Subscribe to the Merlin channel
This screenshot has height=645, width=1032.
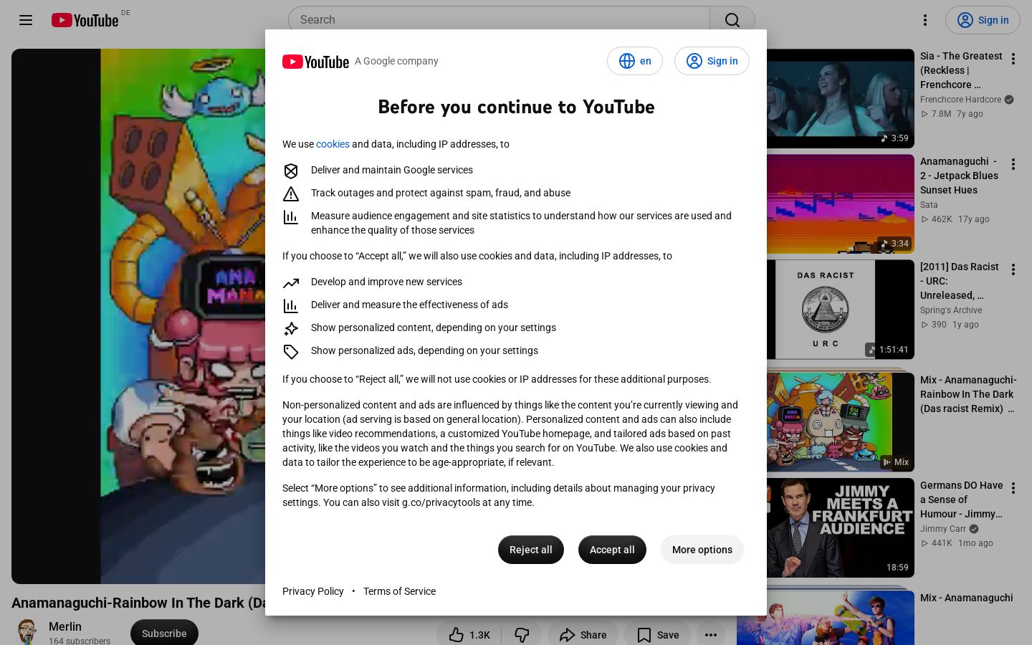coord(164,634)
